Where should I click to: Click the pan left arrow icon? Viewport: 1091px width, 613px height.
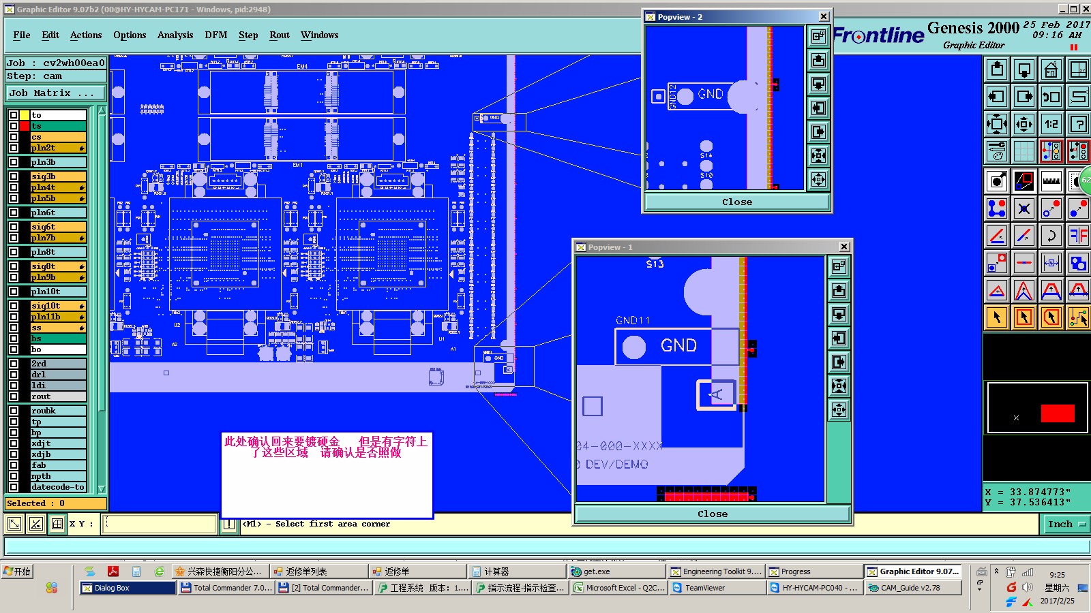point(997,97)
